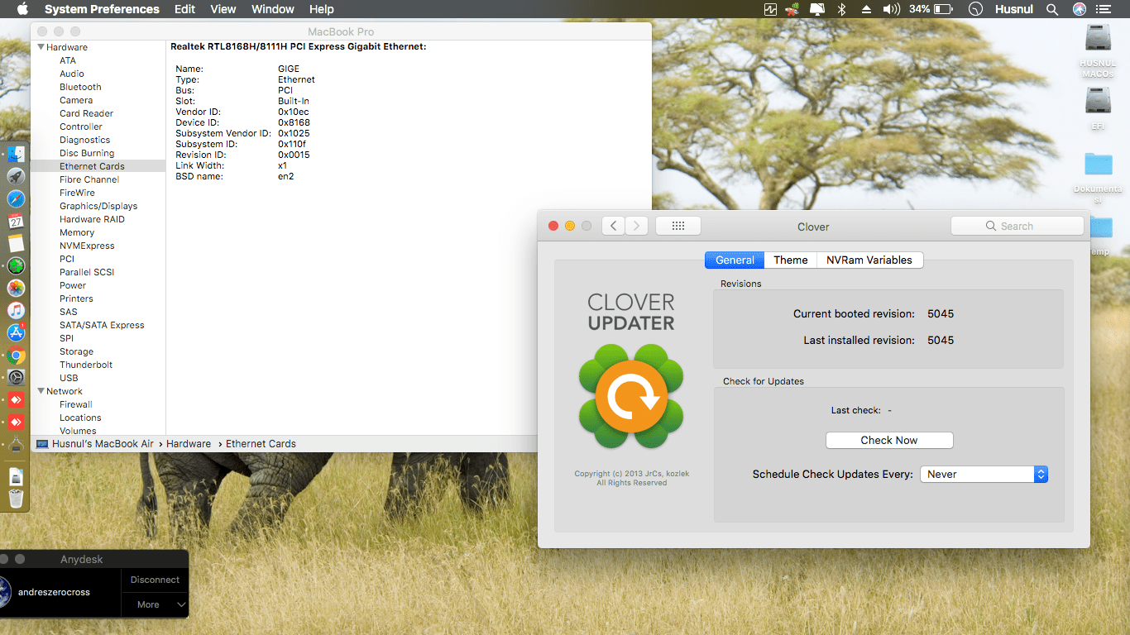The image size is (1130, 635).
Task: Select Graphics/Displays in sidebar
Action: click(x=98, y=206)
